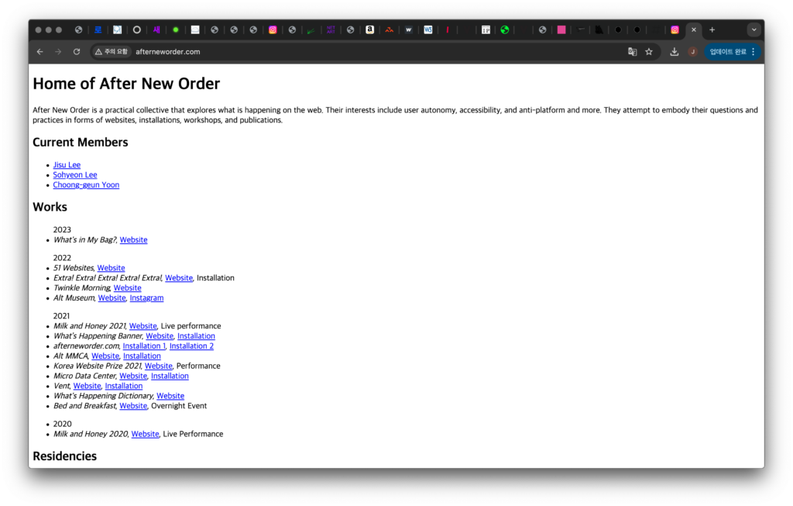Bookmark this page with the star icon

649,52
